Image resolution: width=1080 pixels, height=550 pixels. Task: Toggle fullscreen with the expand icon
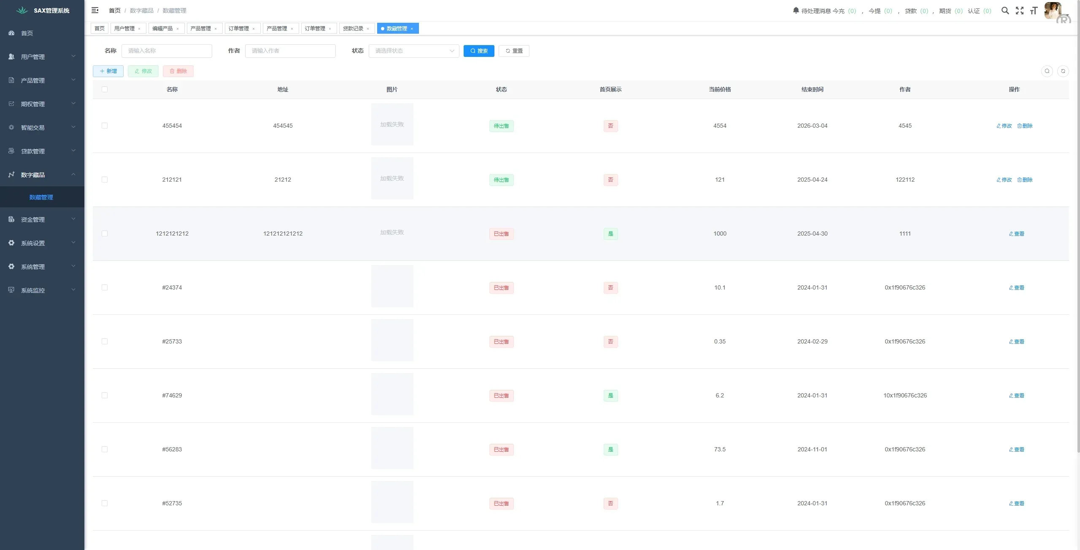[1020, 11]
